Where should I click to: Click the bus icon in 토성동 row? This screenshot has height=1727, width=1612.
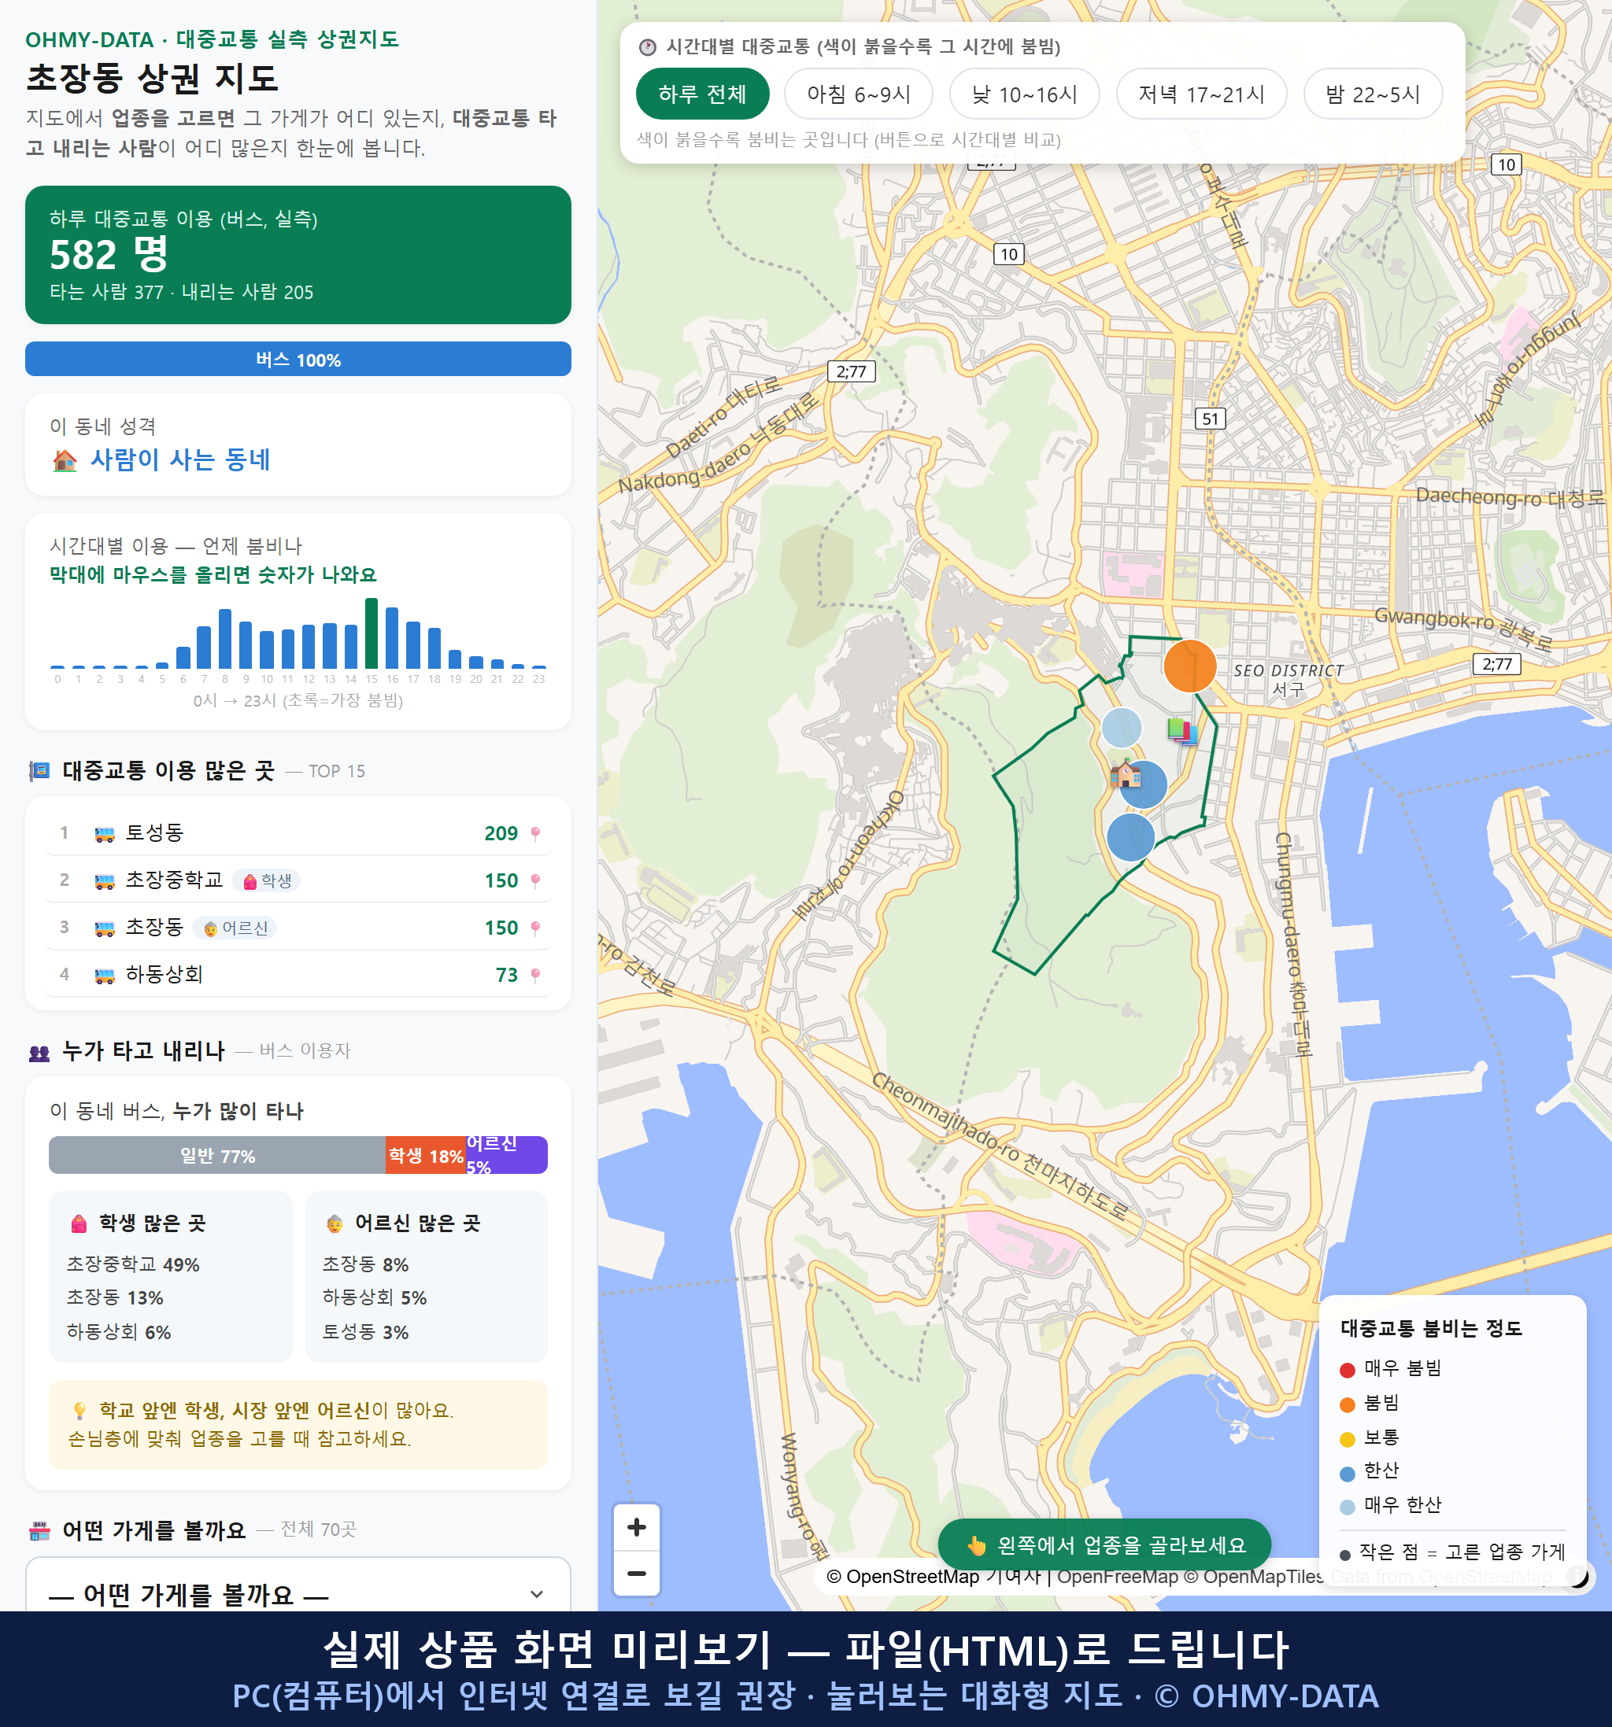click(104, 834)
